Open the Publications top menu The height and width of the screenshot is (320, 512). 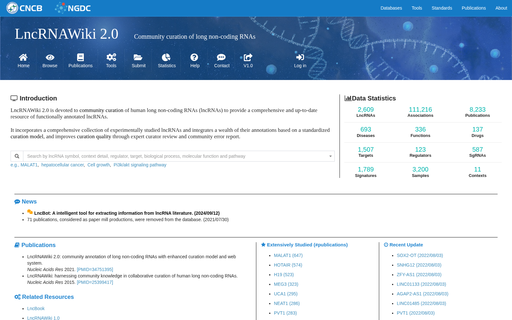474,8
